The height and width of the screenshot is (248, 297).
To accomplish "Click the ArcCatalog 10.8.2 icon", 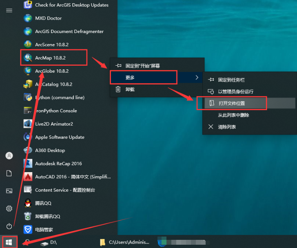I will [28, 84].
